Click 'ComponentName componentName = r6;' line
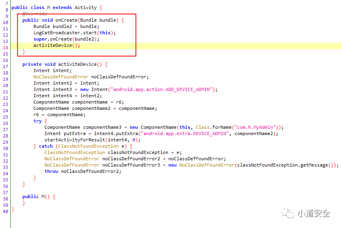This screenshot has height=228, width=341. tap(79, 102)
